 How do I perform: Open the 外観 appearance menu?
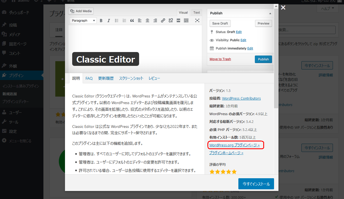click(x=13, y=66)
